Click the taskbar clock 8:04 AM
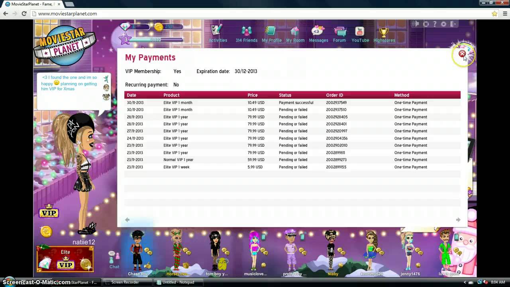The height and width of the screenshot is (287, 510). point(498,282)
